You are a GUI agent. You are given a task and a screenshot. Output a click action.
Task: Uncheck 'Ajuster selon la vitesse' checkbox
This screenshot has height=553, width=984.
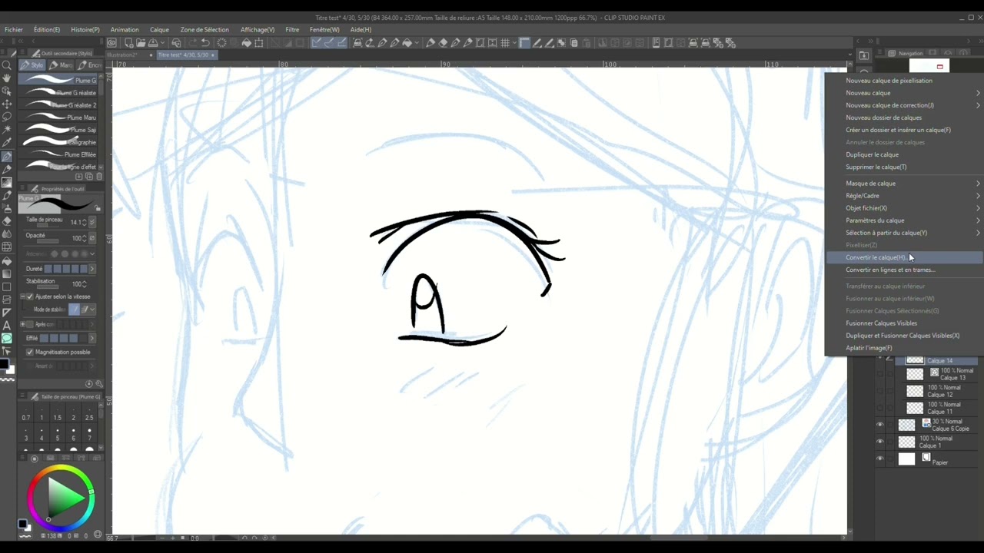click(30, 296)
